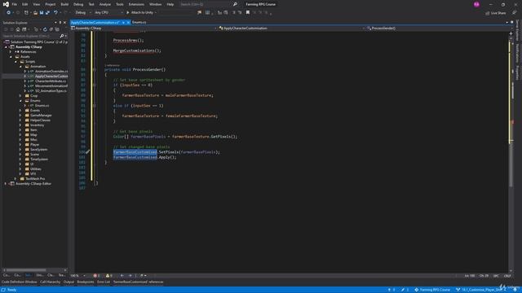The image size is (522, 293).
Task: Collapse the Scripts folder
Action: point(15,62)
